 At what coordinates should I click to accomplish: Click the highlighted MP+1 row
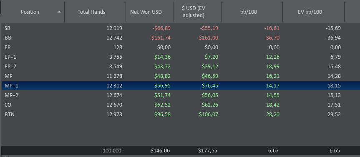click(x=181, y=86)
